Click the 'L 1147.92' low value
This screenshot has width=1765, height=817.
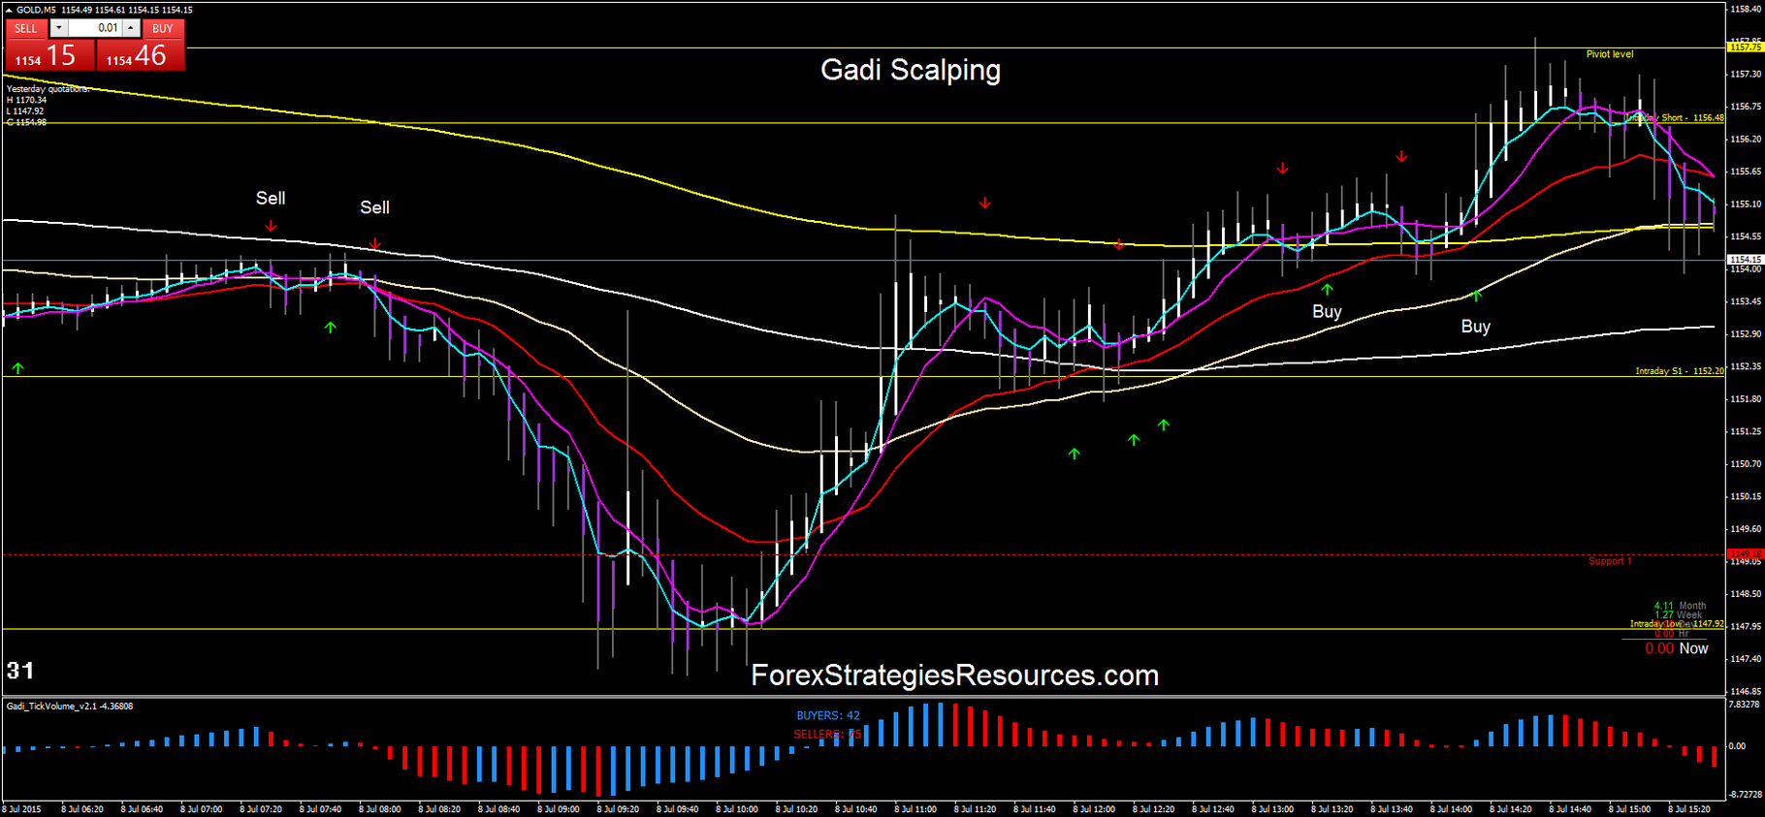(25, 111)
